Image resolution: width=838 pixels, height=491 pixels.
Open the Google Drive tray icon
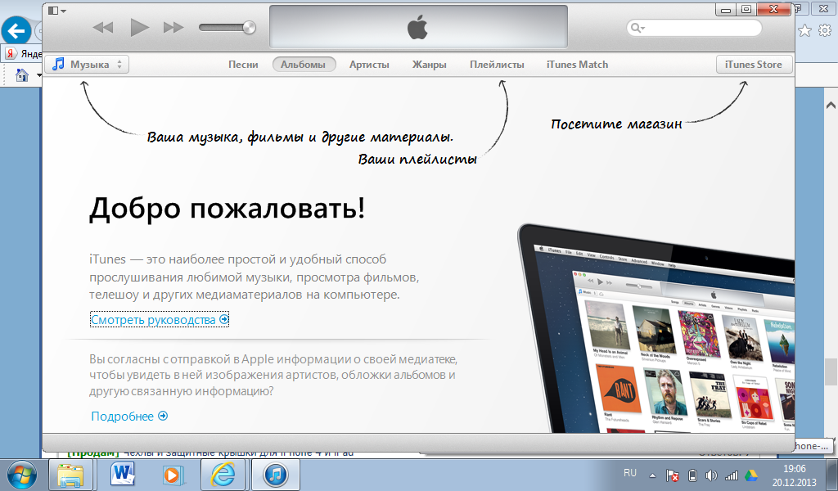pos(751,475)
